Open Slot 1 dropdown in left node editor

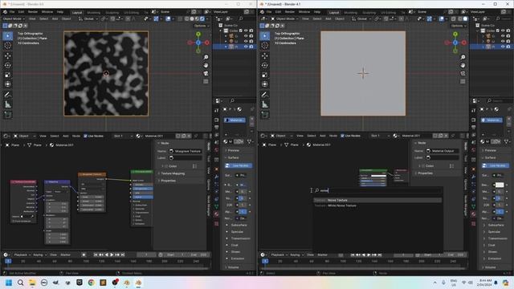tap(122, 136)
